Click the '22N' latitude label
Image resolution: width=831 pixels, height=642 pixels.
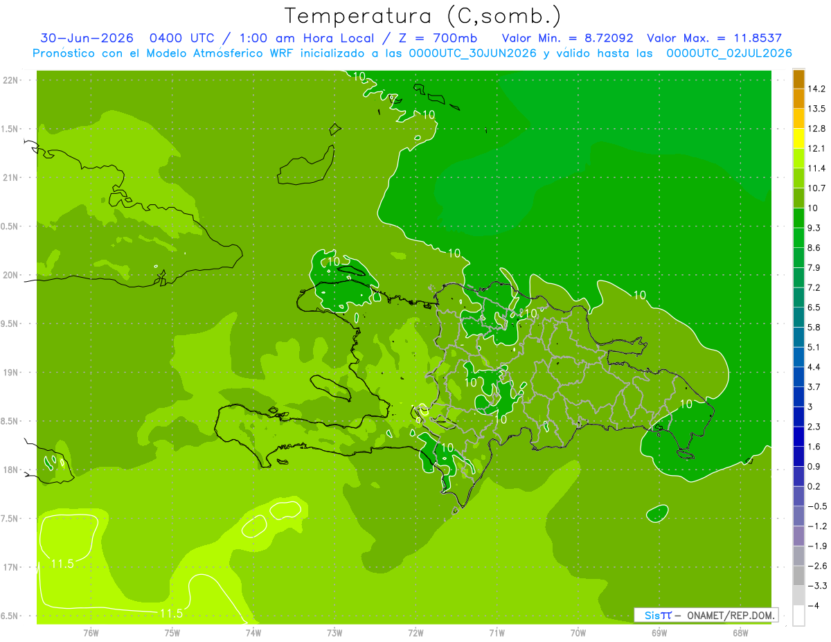click(10, 80)
